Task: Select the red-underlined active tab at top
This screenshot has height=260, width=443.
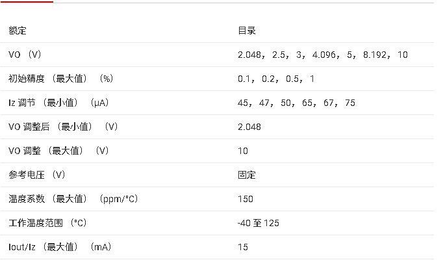Action: (x=27, y=2)
